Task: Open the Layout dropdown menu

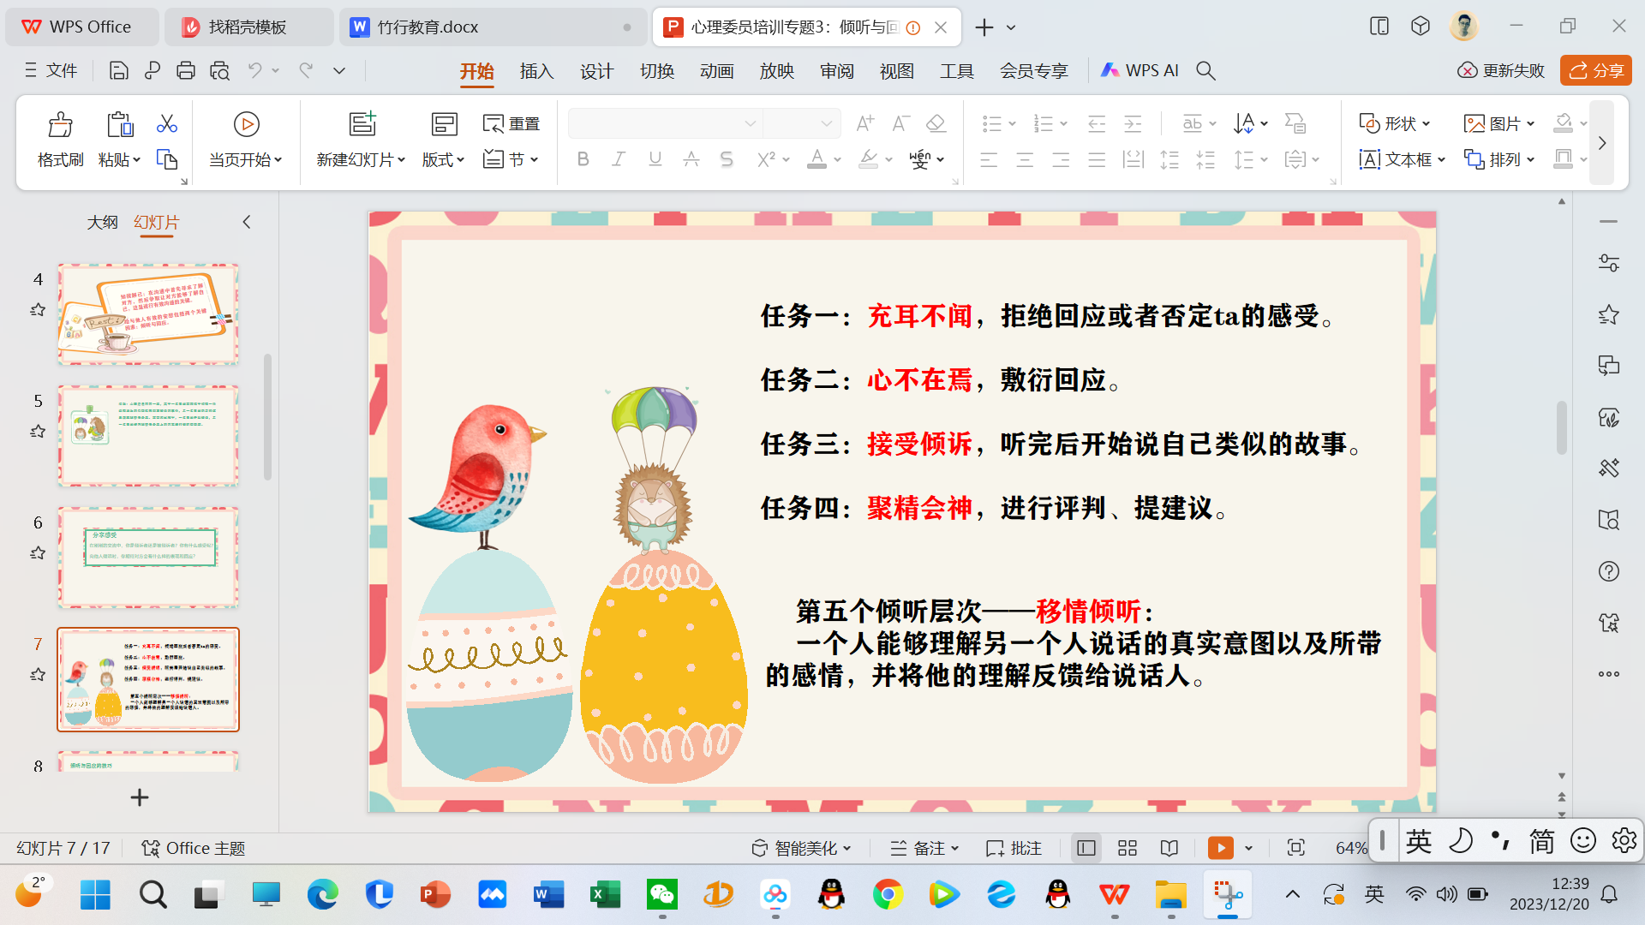Action: tap(443, 160)
